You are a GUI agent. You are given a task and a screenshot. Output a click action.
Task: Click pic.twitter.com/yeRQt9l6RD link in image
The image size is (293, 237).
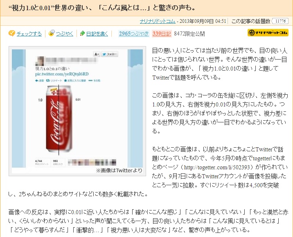(62, 74)
